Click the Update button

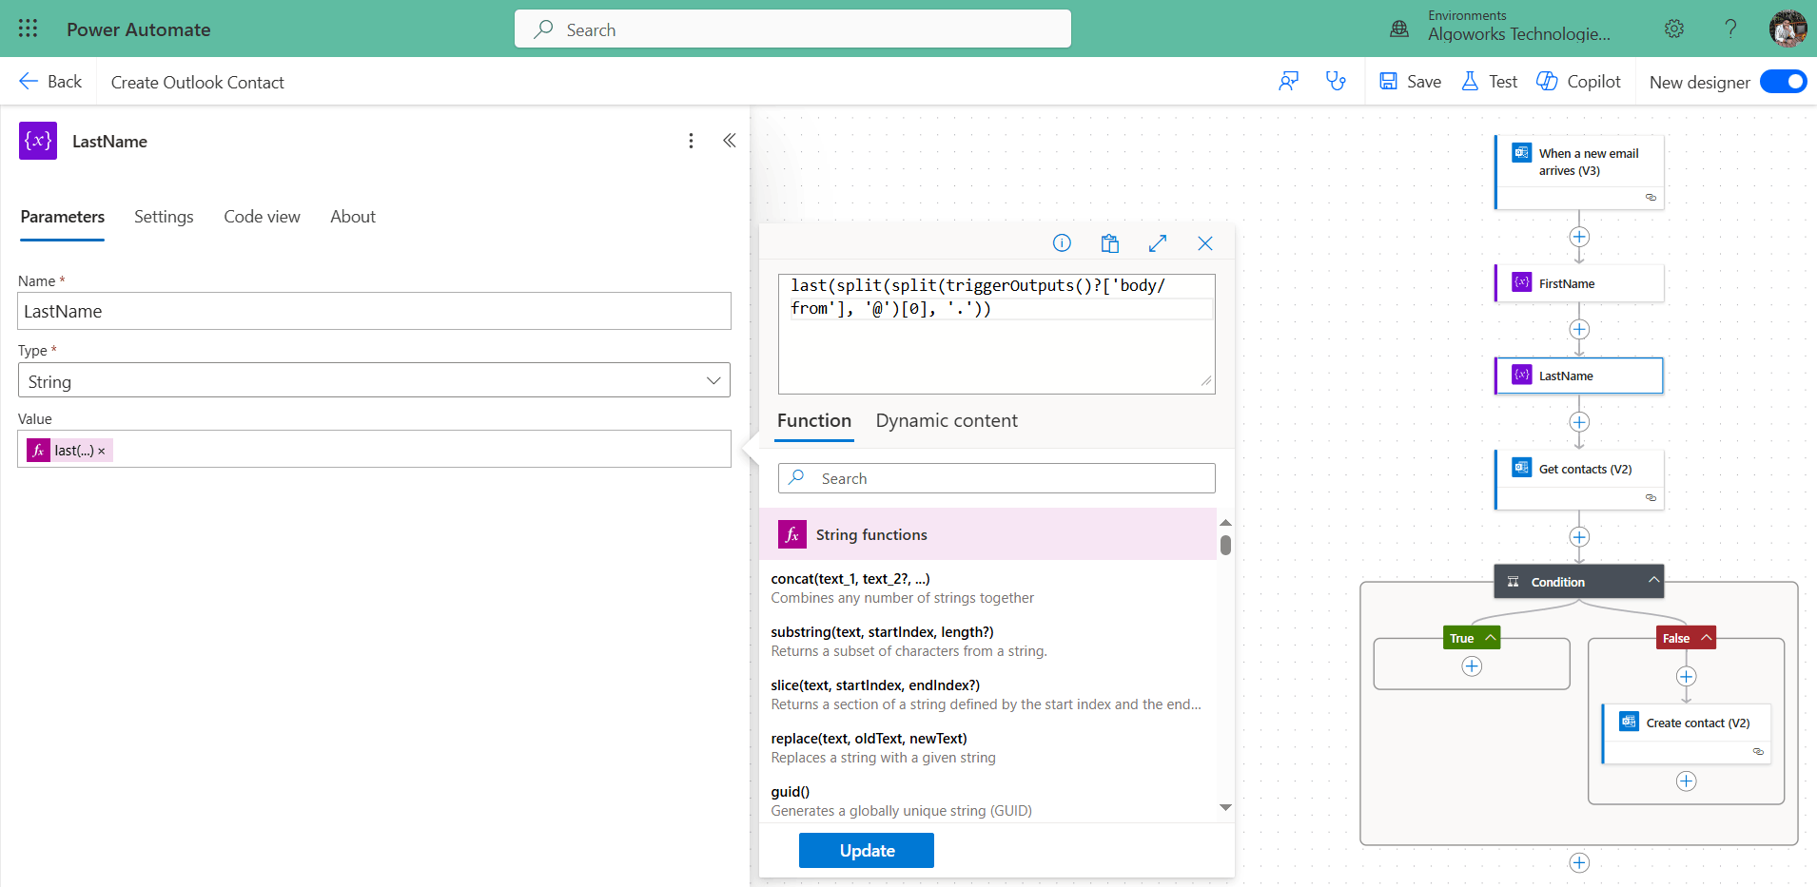point(866,851)
